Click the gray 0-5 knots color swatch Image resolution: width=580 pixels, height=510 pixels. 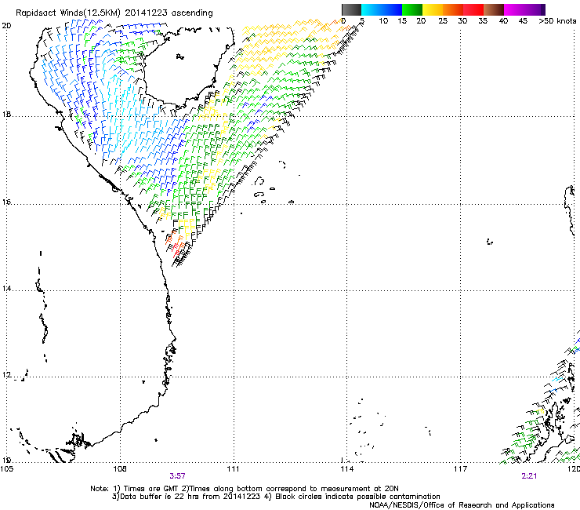[x=351, y=9]
